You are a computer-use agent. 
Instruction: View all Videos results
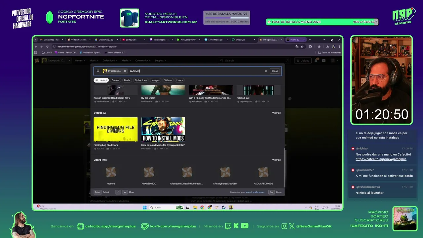tap(276, 113)
